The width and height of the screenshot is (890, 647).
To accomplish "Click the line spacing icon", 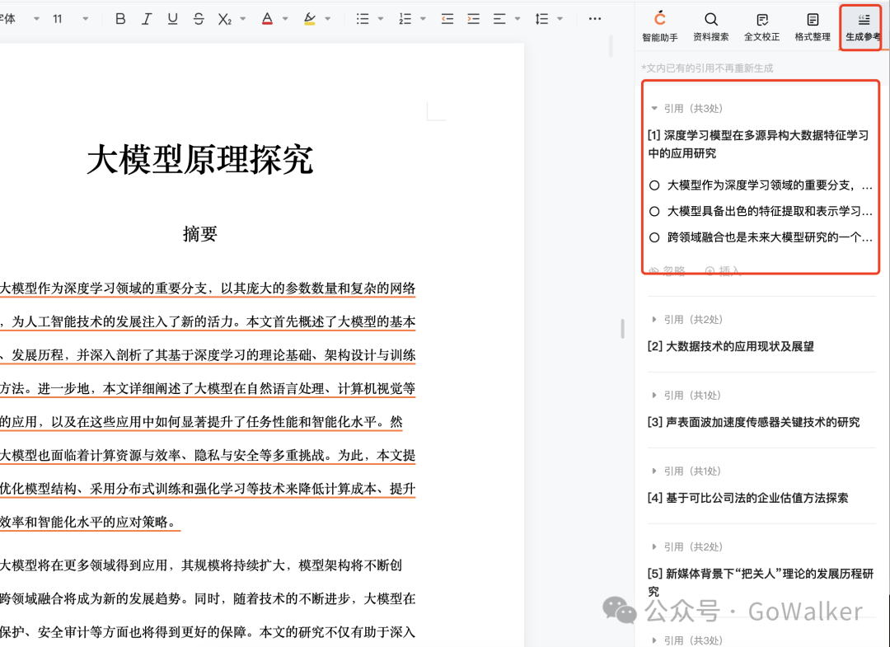I will pos(541,19).
